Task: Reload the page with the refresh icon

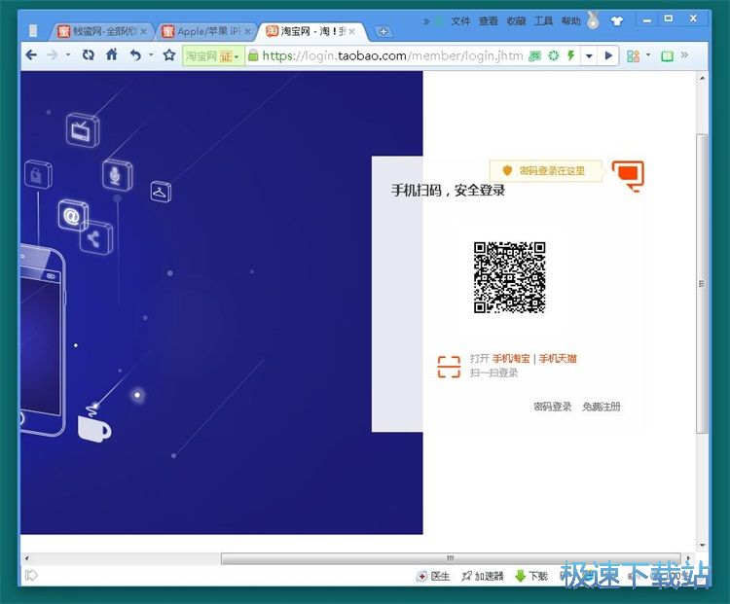Action: (x=88, y=55)
